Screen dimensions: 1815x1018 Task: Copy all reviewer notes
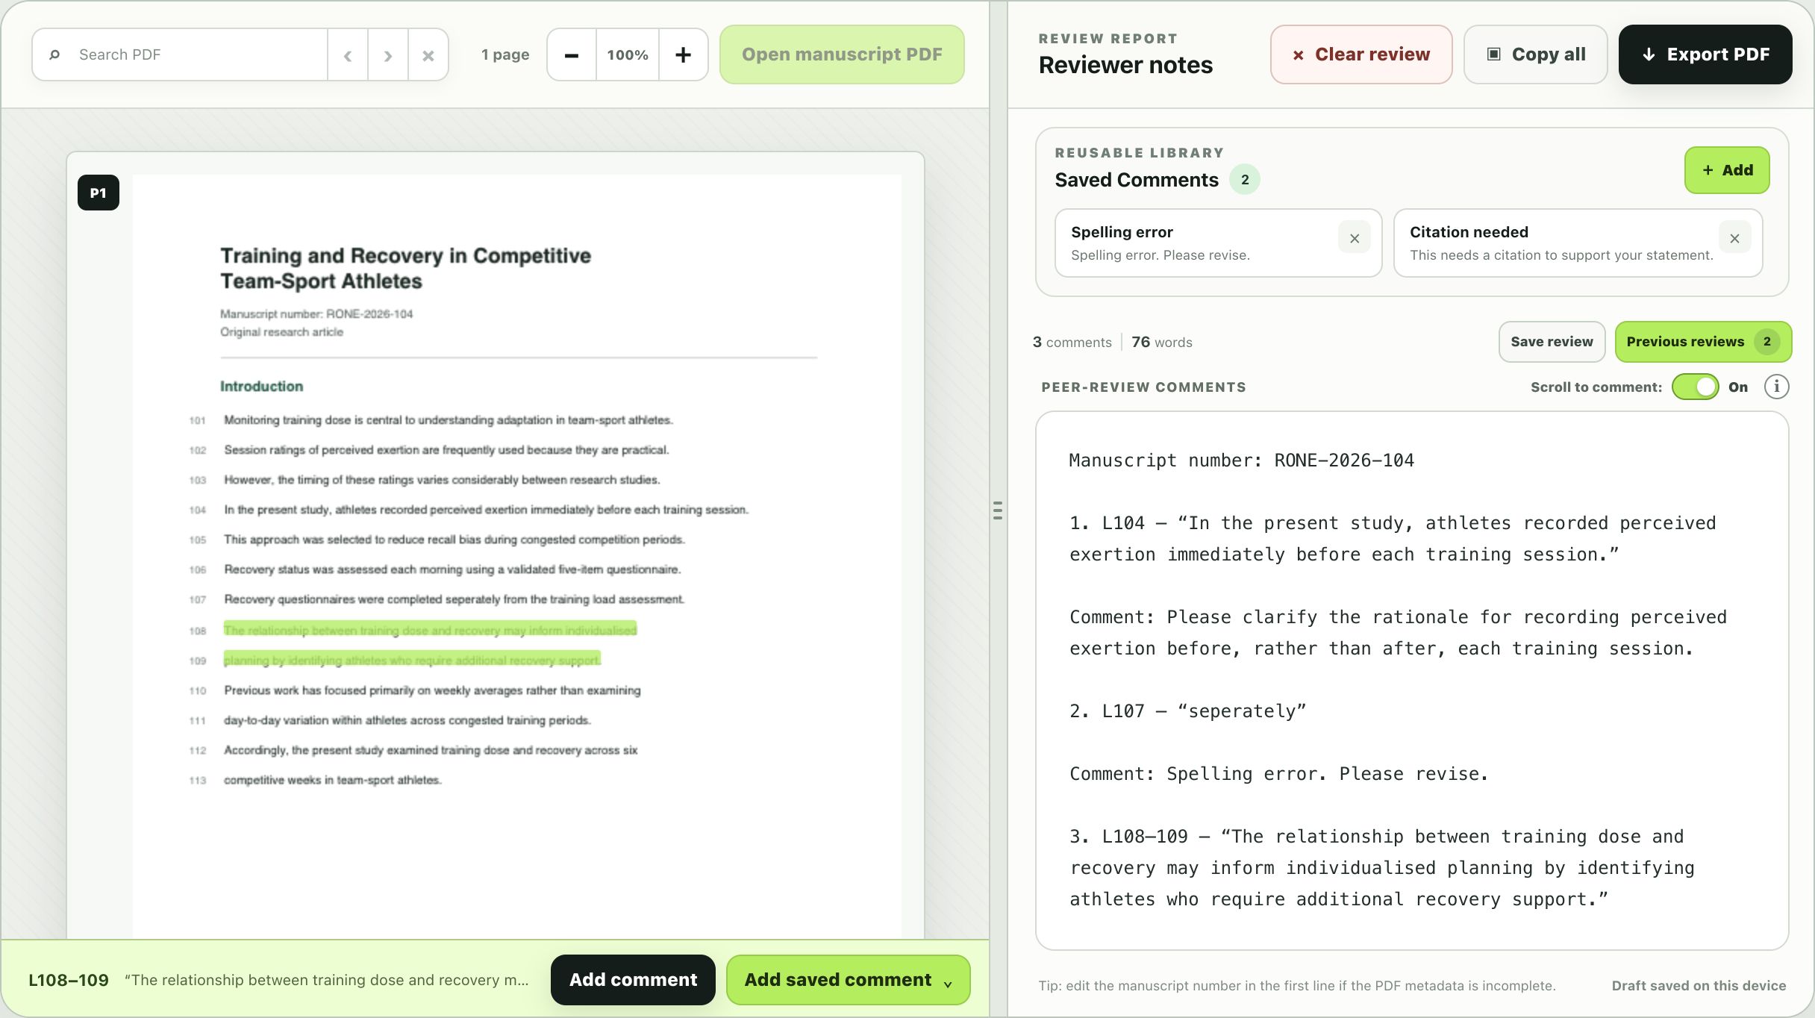pyautogui.click(x=1536, y=54)
